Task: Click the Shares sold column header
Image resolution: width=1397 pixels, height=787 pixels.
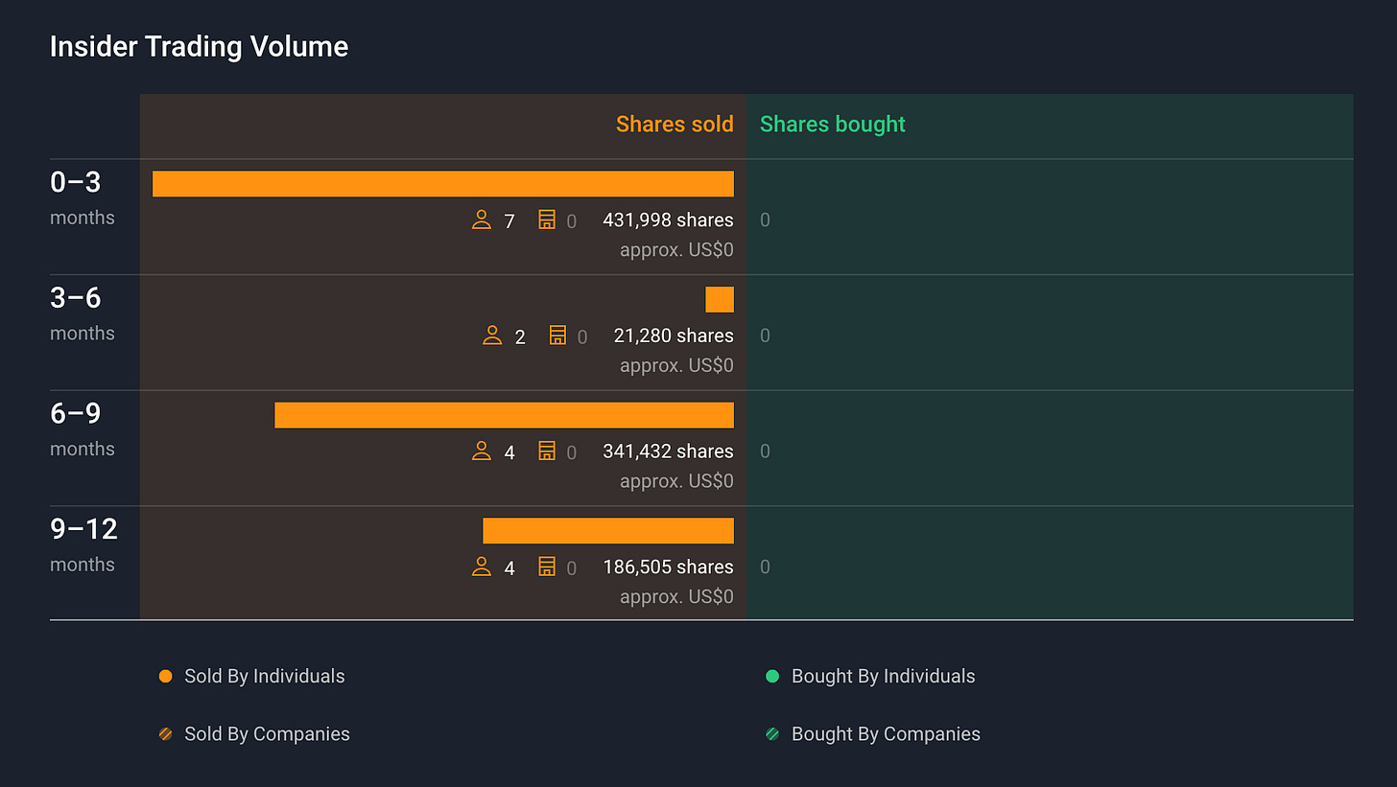Action: coord(675,125)
